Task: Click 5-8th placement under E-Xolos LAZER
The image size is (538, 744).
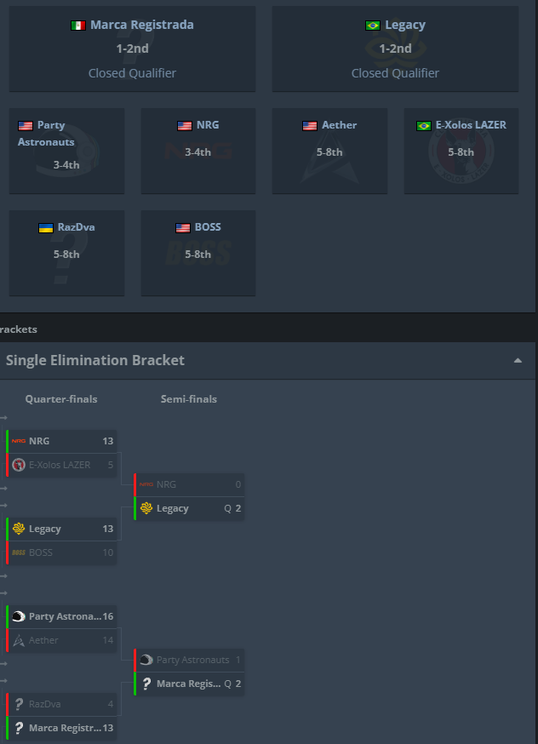Action: [x=461, y=152]
